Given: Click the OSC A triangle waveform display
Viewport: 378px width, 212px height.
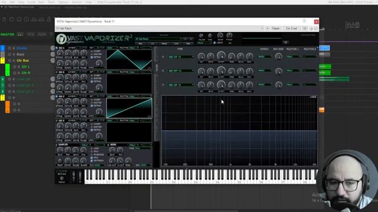Looking at the screenshot, I should coord(129,59).
